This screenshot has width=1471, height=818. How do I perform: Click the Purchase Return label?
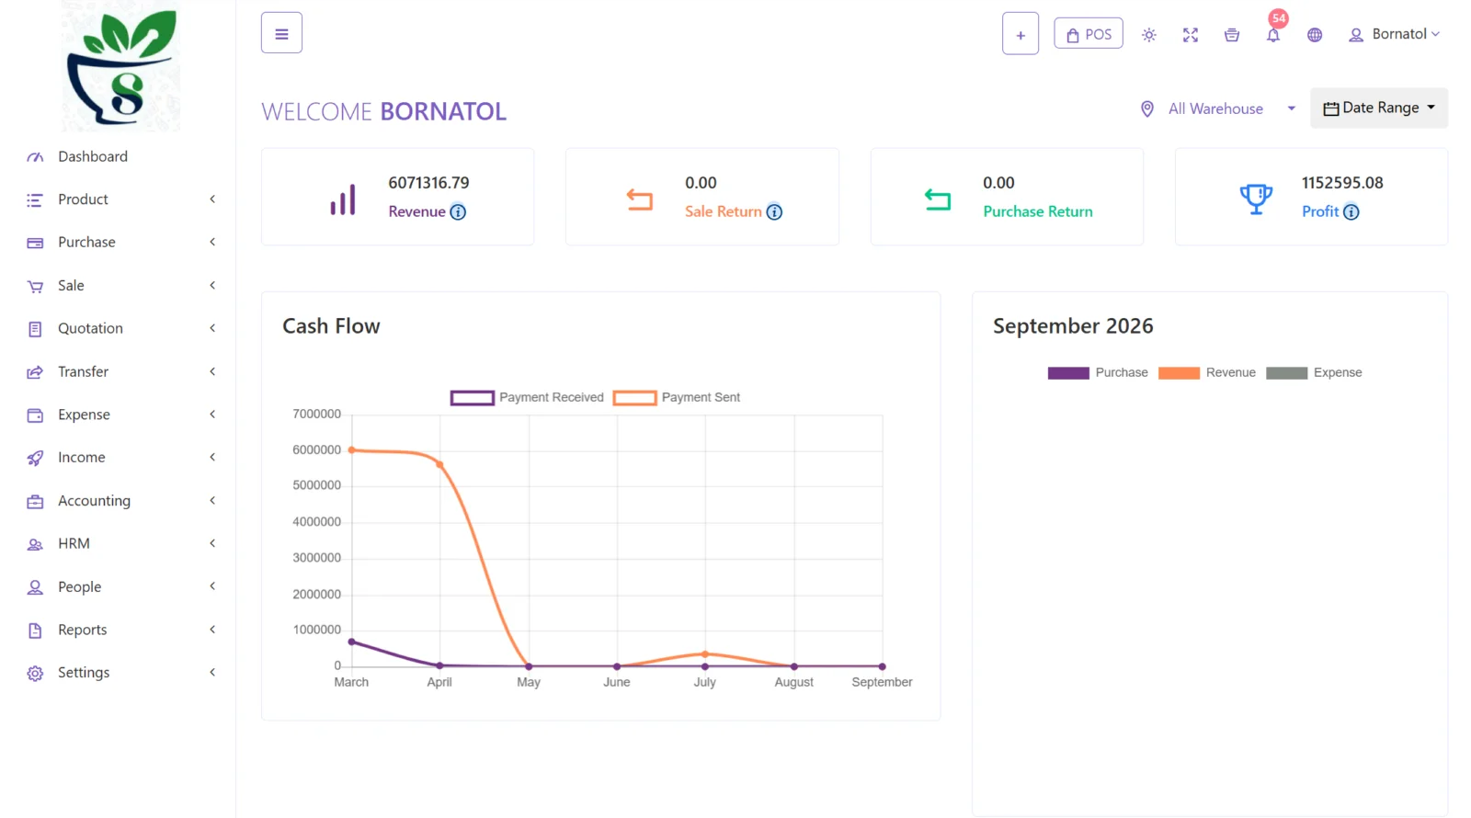[x=1038, y=211]
